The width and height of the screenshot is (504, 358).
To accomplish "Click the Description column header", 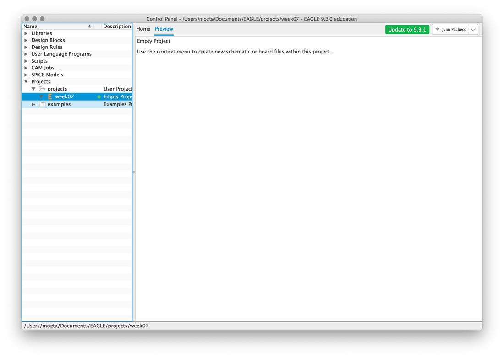I will click(117, 27).
